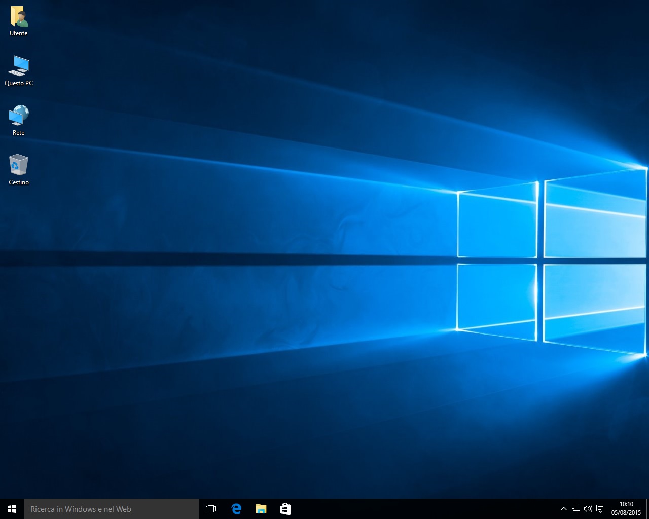Launch Microsoft Edge from the taskbar
Screen dimensions: 649x519
[x=236, y=509]
